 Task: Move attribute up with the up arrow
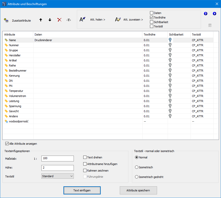(x=41, y=20)
